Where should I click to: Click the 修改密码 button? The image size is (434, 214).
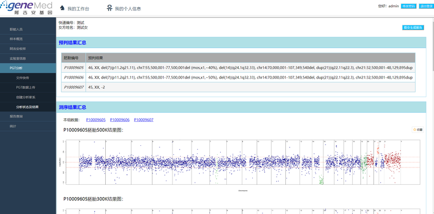(x=409, y=6)
